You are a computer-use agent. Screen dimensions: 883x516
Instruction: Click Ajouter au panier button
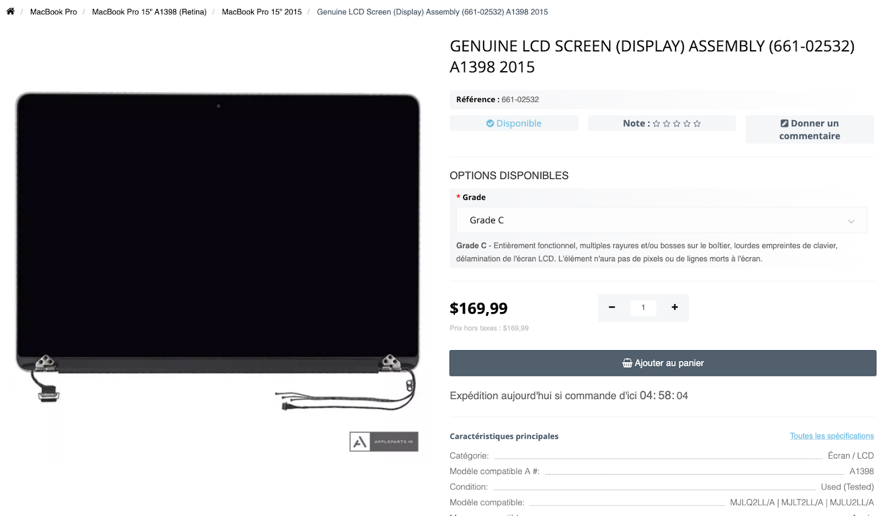(663, 363)
